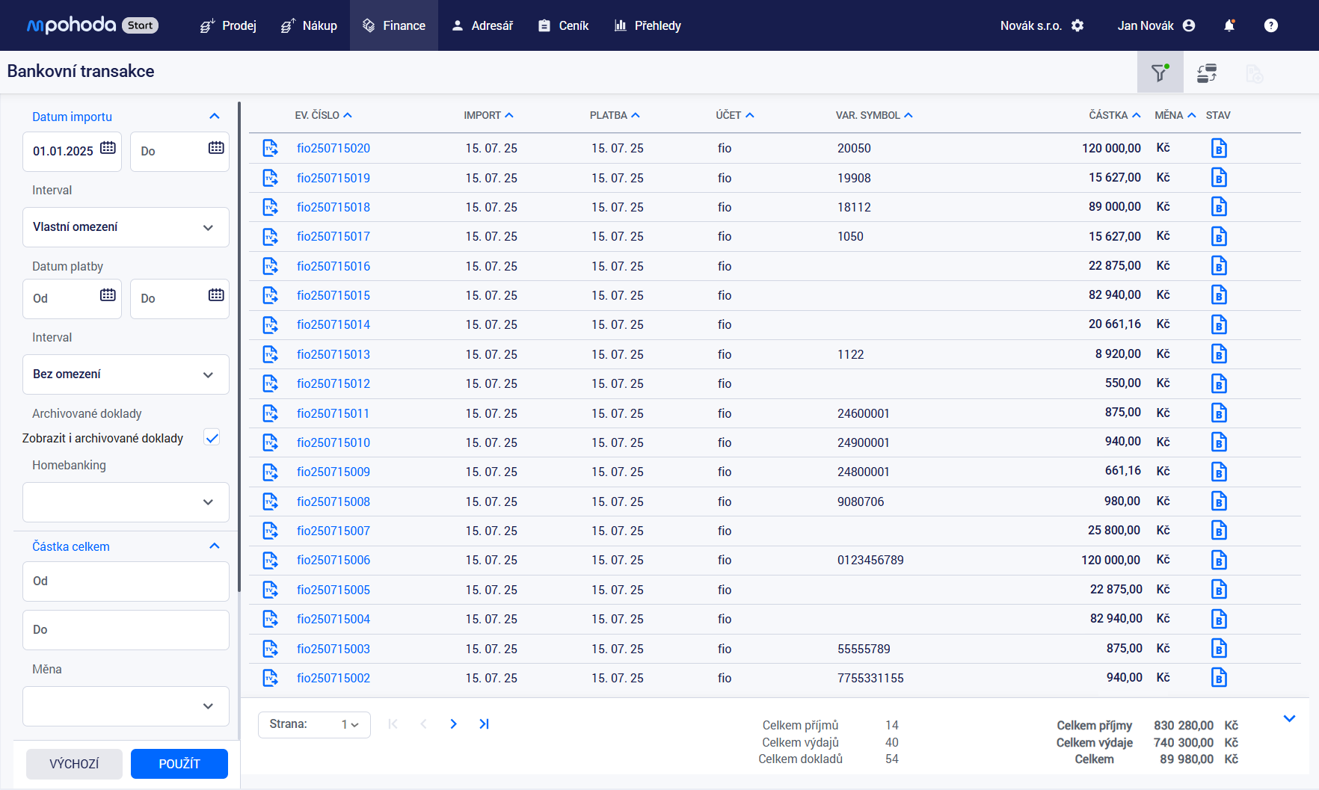The image size is (1319, 790).
Task: Sort by IMPORT column header
Action: (488, 115)
